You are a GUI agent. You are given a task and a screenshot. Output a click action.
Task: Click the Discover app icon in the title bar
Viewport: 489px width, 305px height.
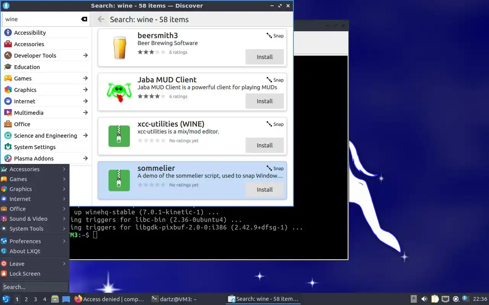click(x=6, y=6)
